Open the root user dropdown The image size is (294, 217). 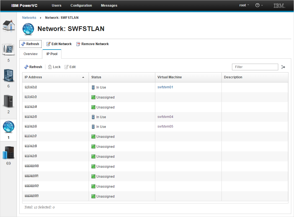[244, 5]
